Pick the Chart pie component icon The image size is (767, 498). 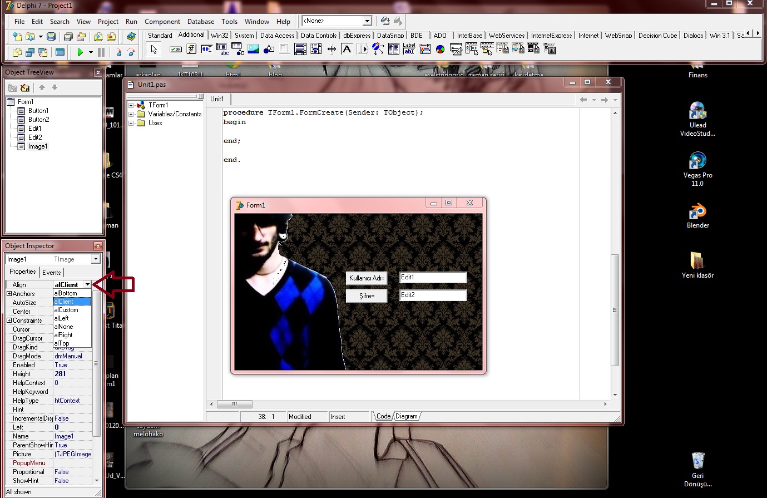[x=441, y=50]
